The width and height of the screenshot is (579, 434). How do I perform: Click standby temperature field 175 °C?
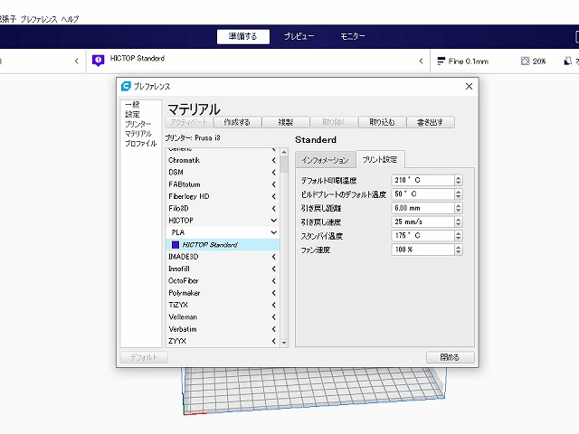tap(422, 236)
